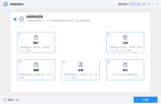This screenshot has width=161, height=104.
Task: Click the 文档 document file icon
Action: click(x=125, y=37)
